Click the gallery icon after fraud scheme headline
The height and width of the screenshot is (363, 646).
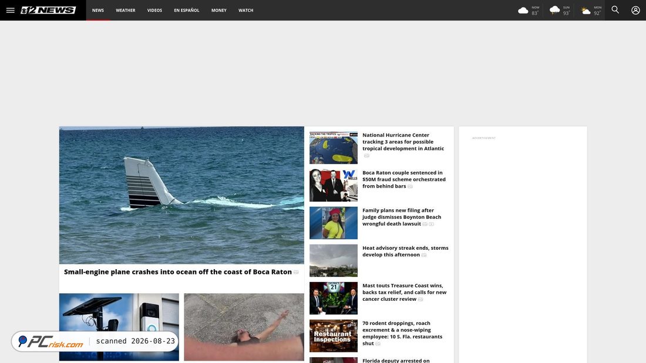(x=410, y=186)
